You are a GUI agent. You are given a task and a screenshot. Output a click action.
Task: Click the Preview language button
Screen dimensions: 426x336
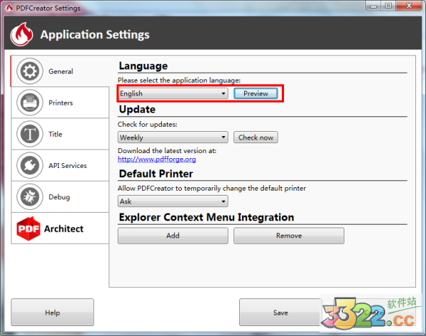tap(256, 94)
